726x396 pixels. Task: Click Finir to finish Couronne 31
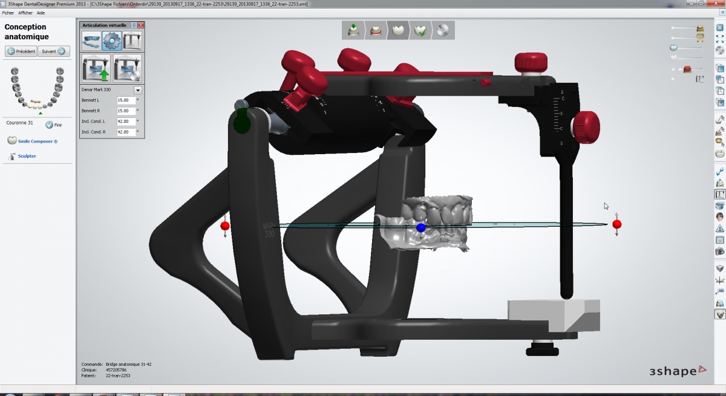54,125
